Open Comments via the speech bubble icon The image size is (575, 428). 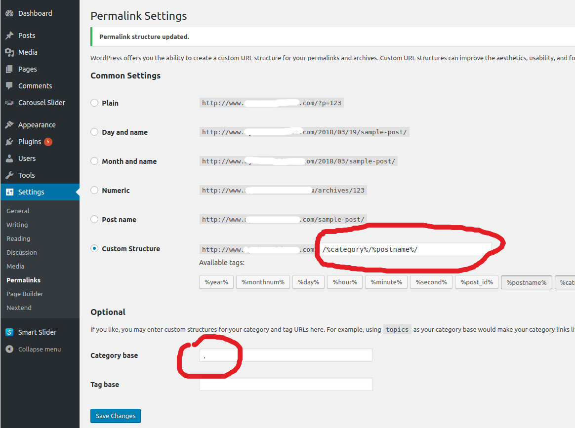point(10,85)
